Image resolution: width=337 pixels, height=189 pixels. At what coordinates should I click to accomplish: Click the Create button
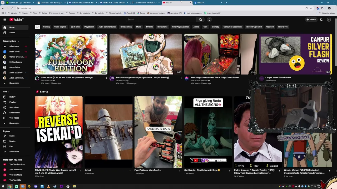pyautogui.click(x=311, y=19)
